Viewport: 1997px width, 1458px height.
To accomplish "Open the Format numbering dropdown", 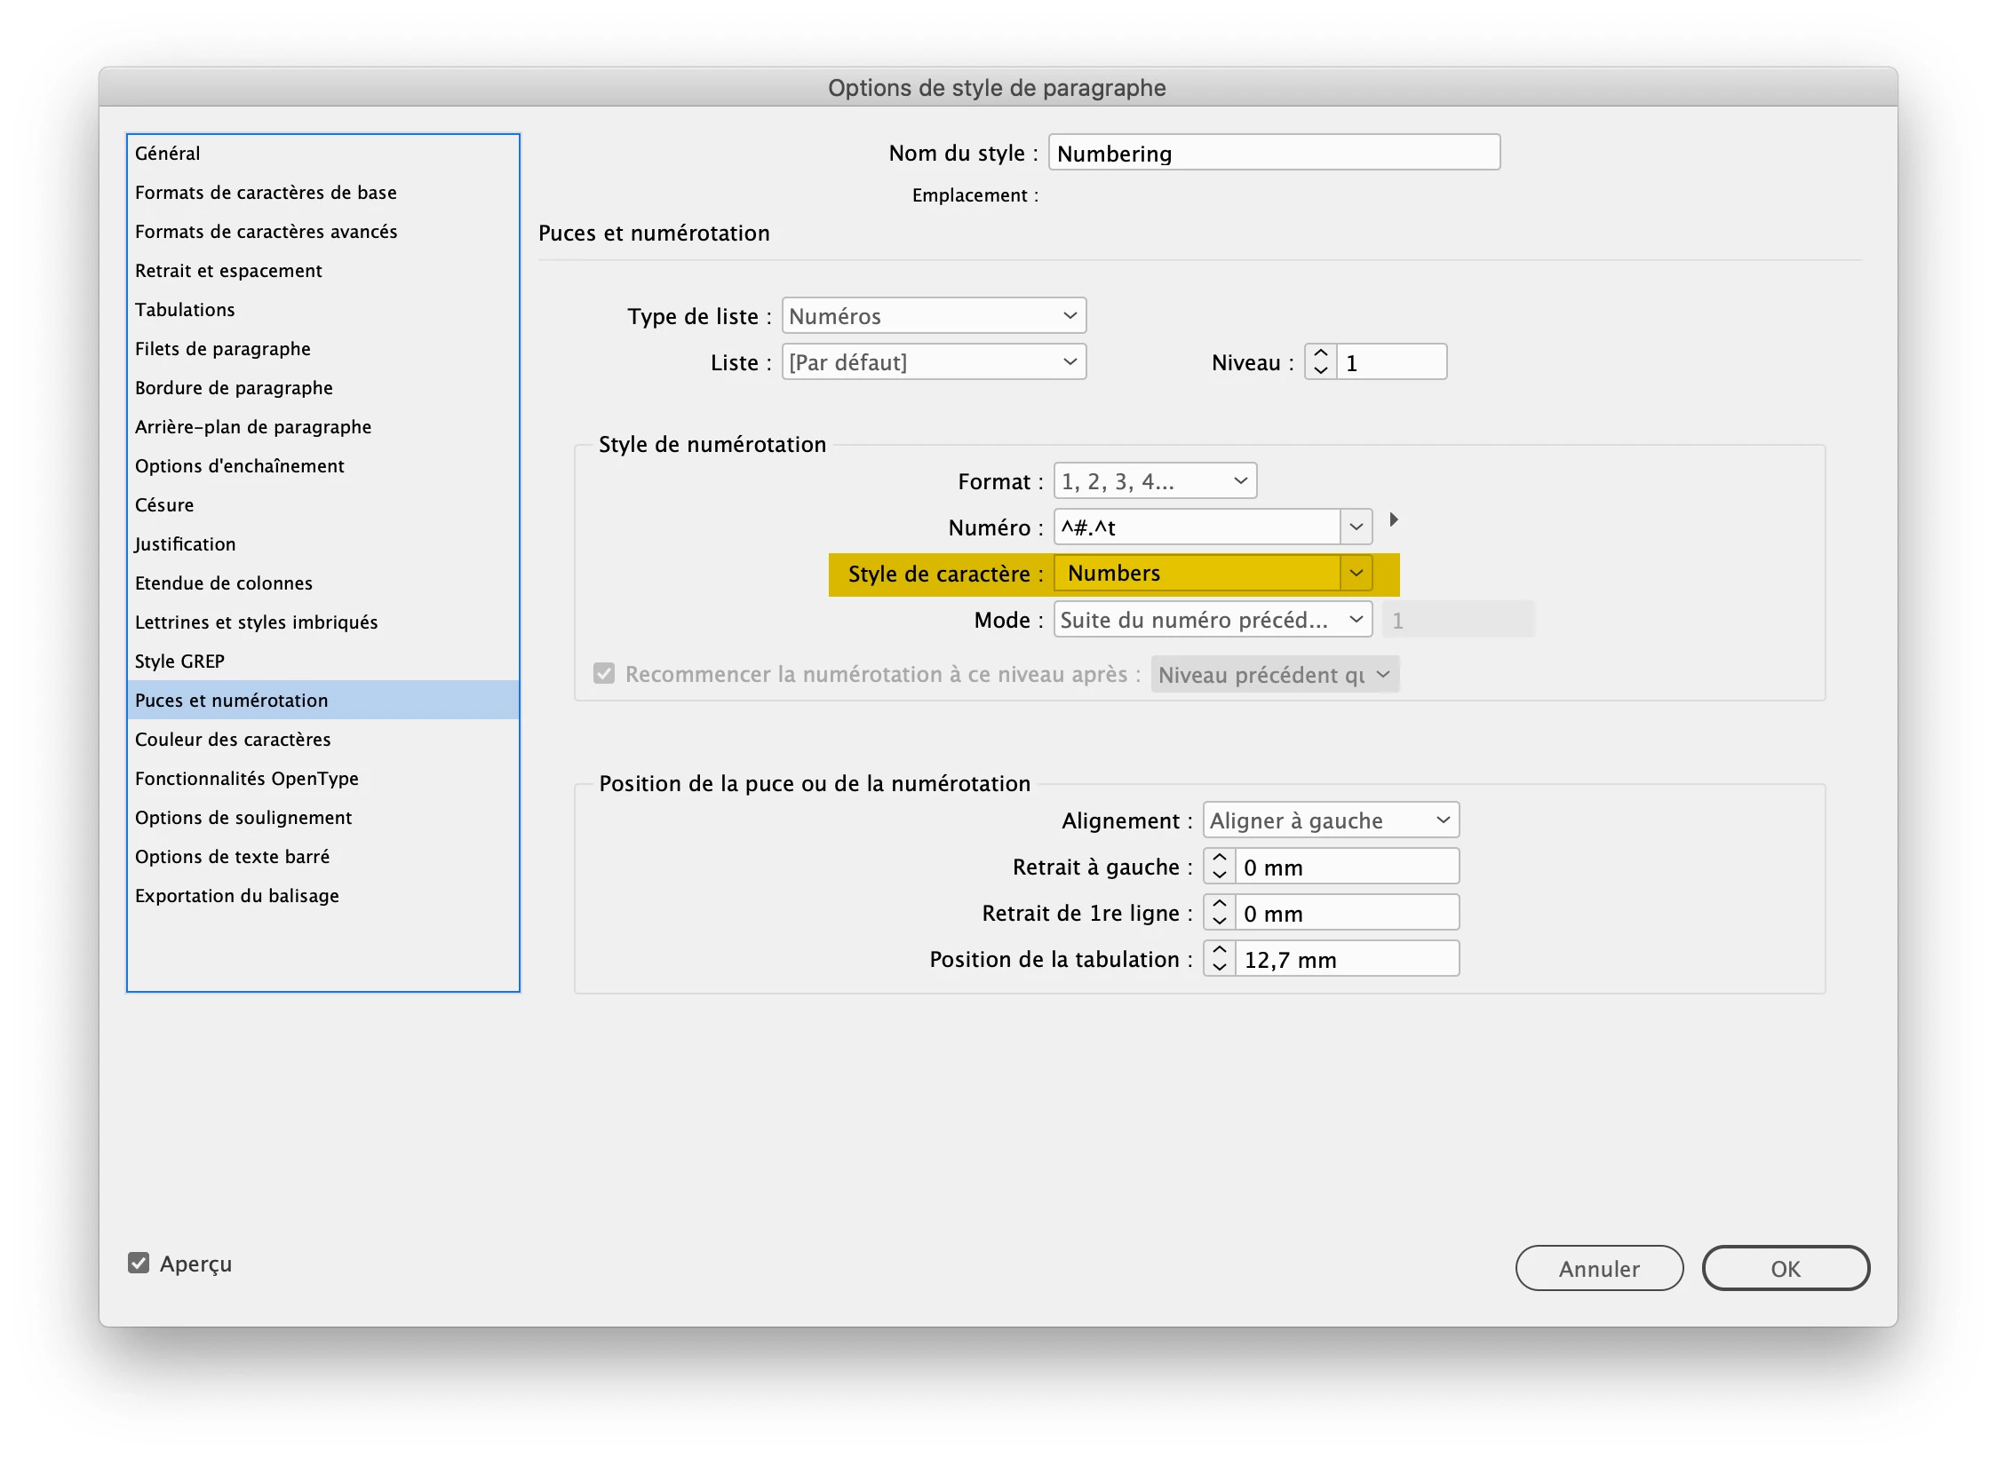I will tap(1154, 481).
